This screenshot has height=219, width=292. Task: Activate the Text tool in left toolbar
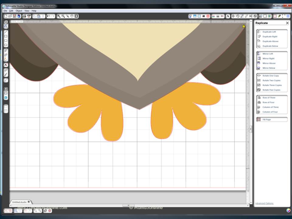6,65
